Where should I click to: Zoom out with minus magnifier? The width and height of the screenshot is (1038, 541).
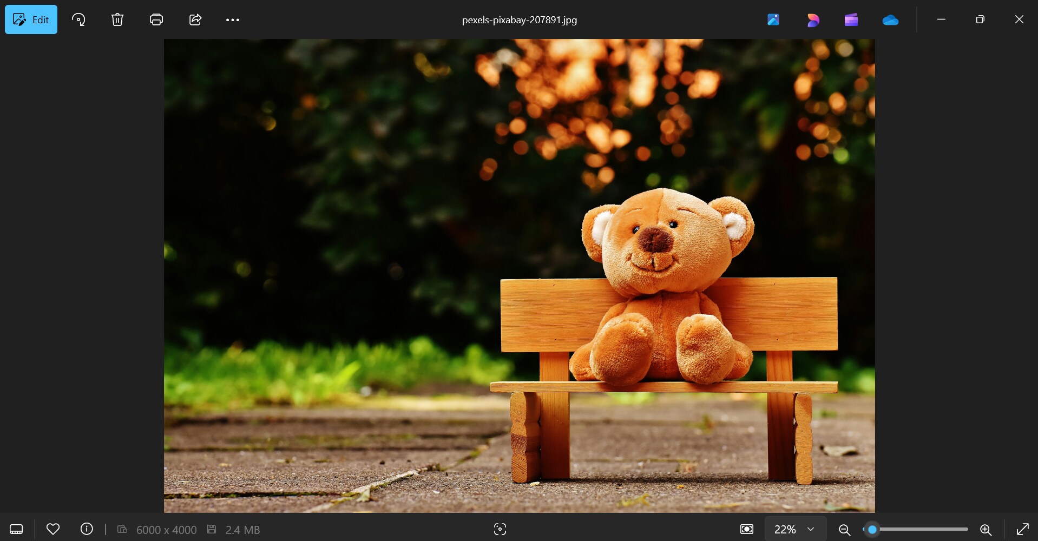pyautogui.click(x=844, y=530)
